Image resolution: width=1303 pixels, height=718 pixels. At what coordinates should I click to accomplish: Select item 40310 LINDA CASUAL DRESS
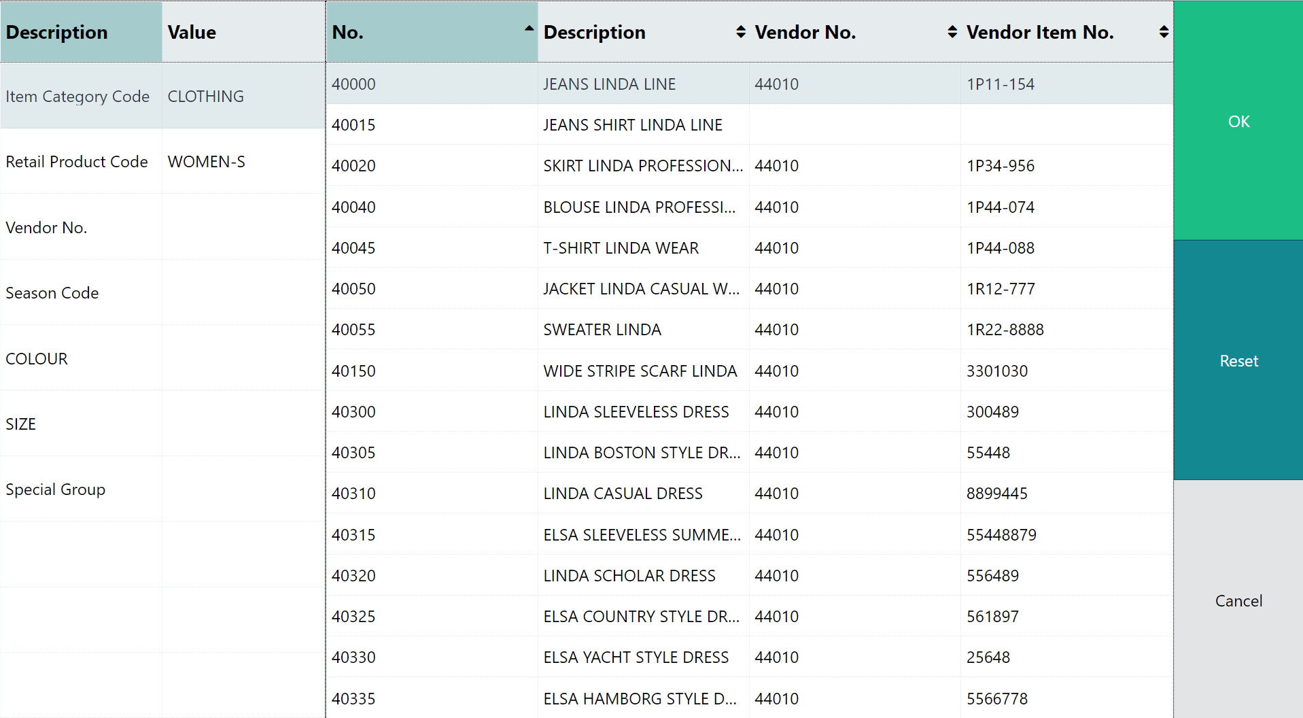tap(750, 493)
